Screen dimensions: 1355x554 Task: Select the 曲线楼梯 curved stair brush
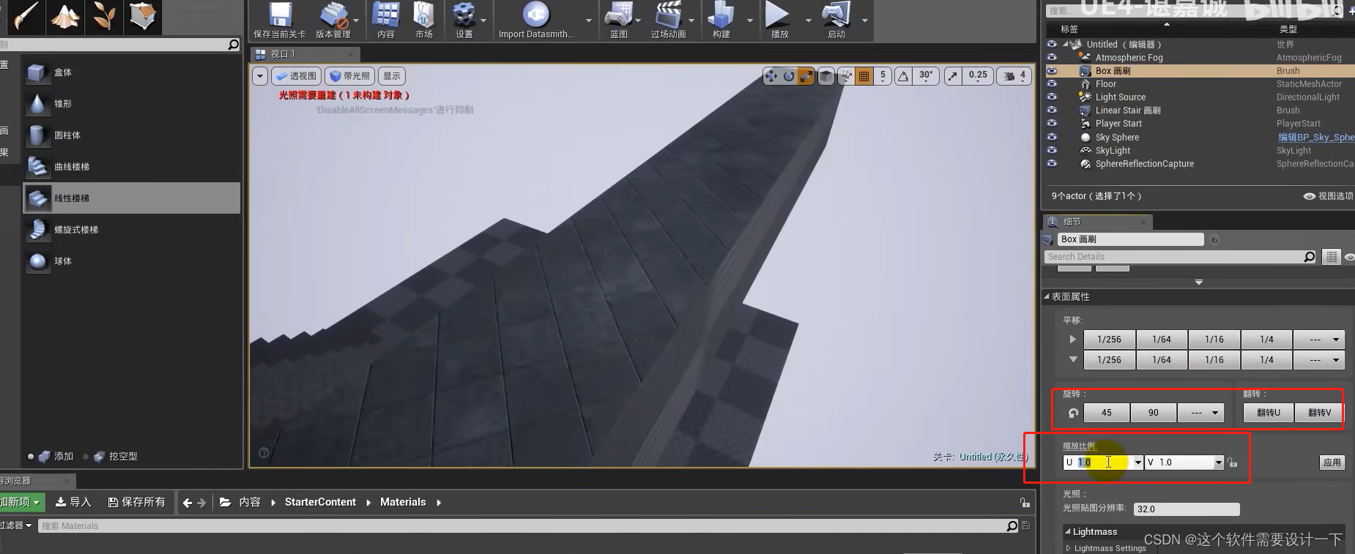pos(132,167)
